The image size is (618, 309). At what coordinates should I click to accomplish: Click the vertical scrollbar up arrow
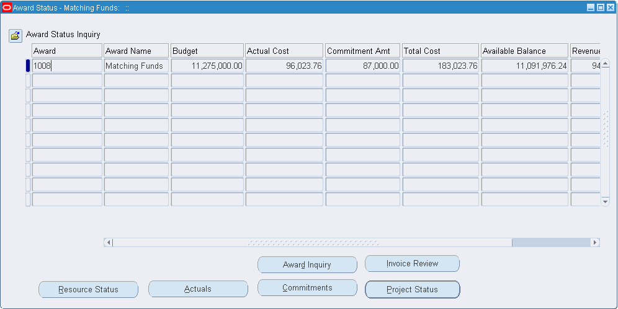click(606, 63)
